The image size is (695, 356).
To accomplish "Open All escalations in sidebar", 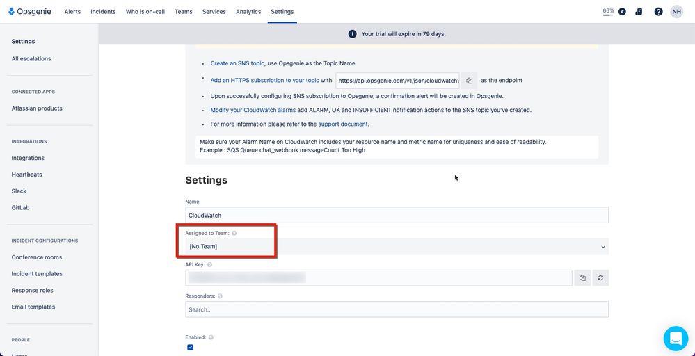I will pyautogui.click(x=31, y=58).
